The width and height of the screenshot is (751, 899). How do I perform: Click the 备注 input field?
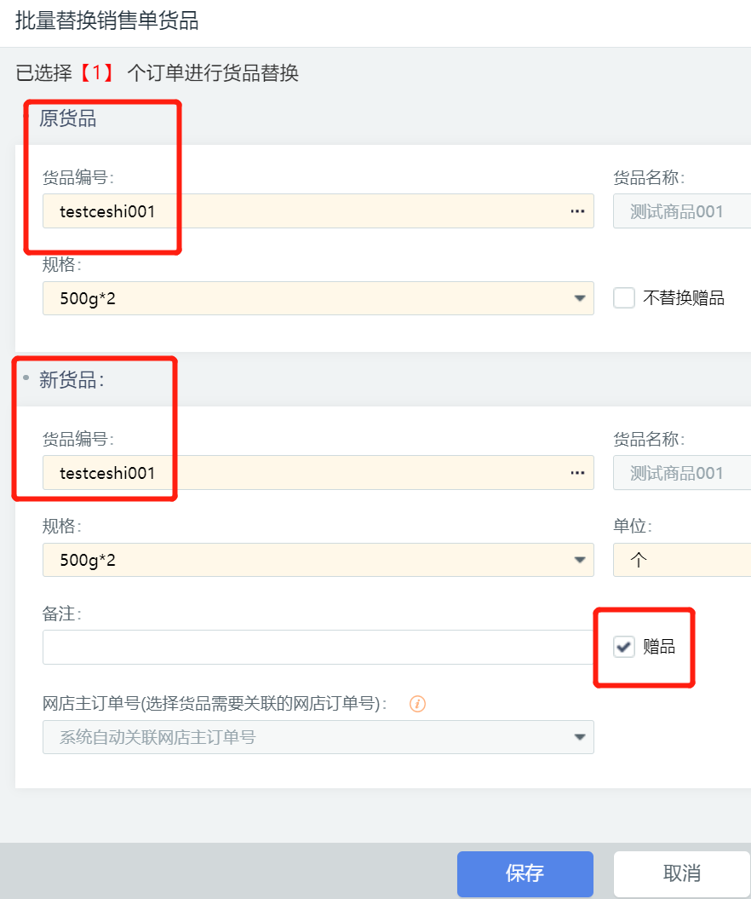318,648
